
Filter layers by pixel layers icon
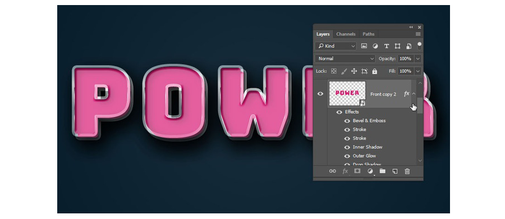pos(364,46)
